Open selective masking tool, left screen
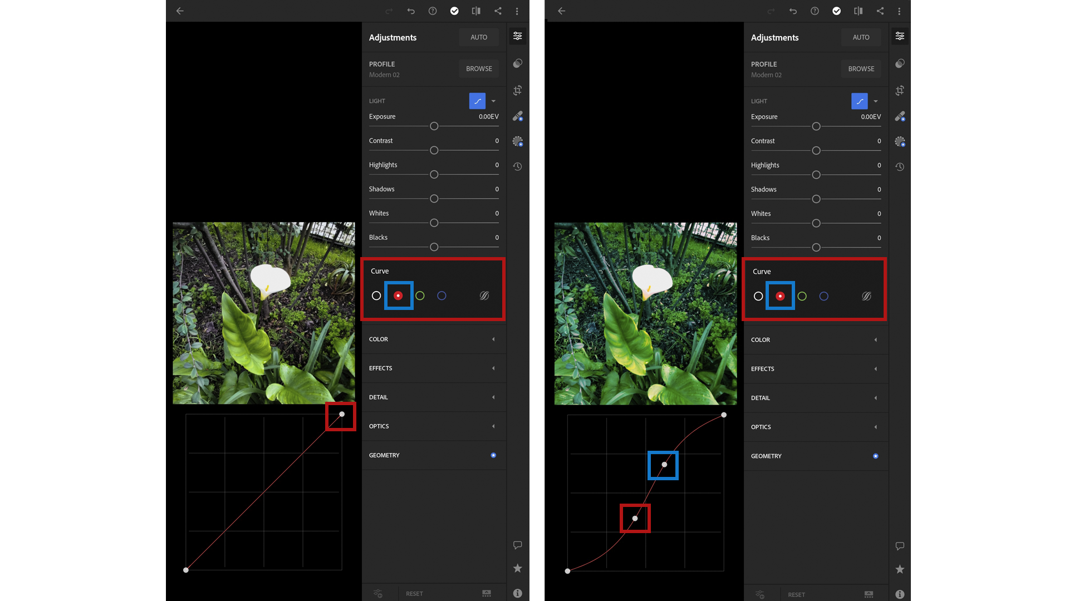The width and height of the screenshot is (1069, 601). pos(518,141)
